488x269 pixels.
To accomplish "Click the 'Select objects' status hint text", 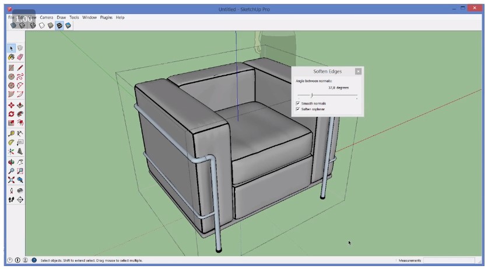I will click(x=92, y=260).
